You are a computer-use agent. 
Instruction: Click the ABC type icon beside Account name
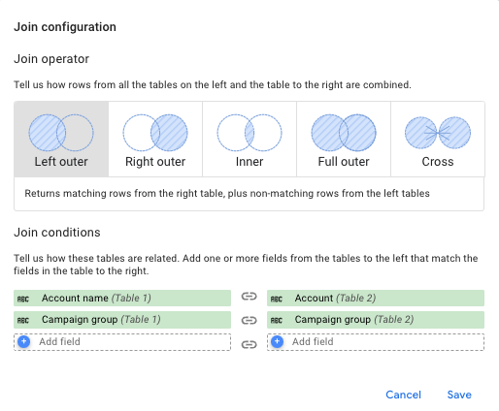23,299
